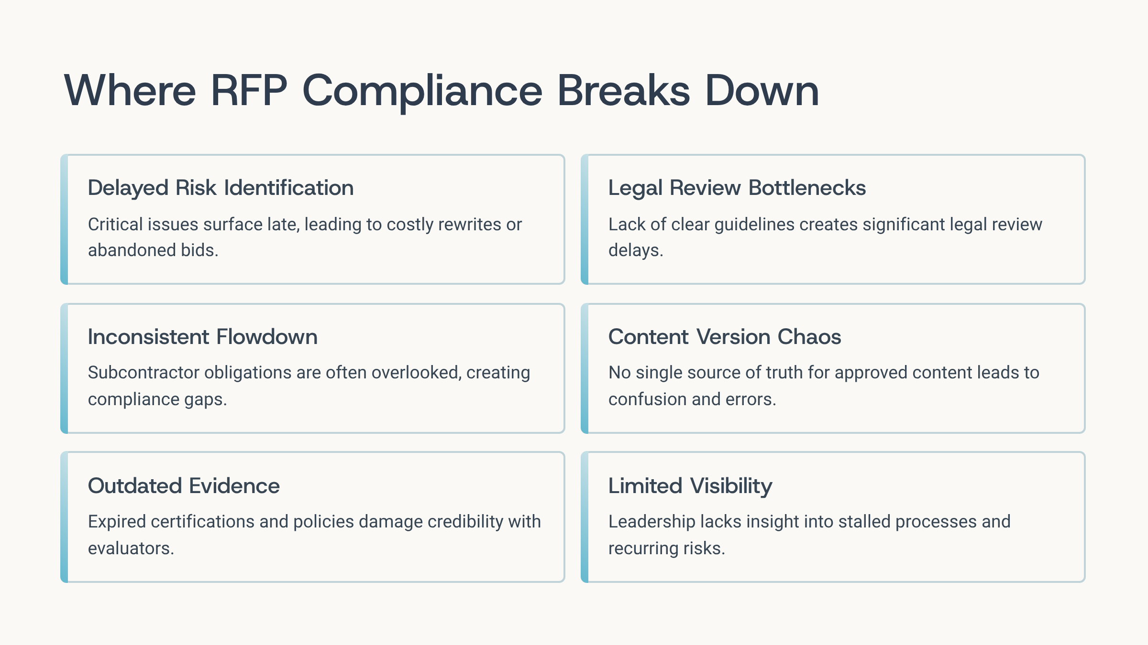Click the accent bar on Limited Visibility card
This screenshot has height=645, width=1148.
(x=585, y=517)
